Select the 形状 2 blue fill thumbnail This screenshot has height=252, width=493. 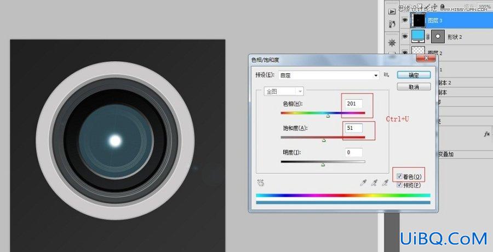click(x=419, y=37)
